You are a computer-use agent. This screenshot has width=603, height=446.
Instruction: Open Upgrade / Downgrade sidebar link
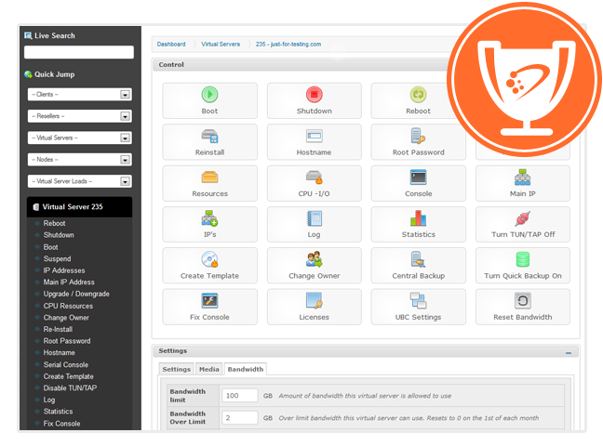[76, 294]
